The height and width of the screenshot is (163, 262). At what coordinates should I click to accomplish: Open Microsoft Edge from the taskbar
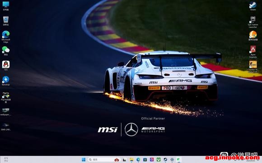[x=138, y=160]
